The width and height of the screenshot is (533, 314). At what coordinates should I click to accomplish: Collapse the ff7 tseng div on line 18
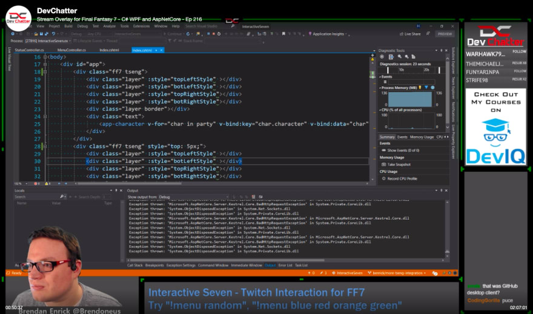coord(45,72)
